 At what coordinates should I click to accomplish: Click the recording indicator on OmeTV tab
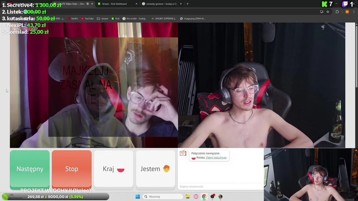click(88, 4)
